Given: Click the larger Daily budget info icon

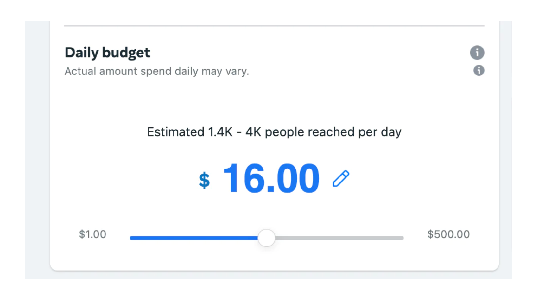Looking at the screenshot, I should coord(477,53).
